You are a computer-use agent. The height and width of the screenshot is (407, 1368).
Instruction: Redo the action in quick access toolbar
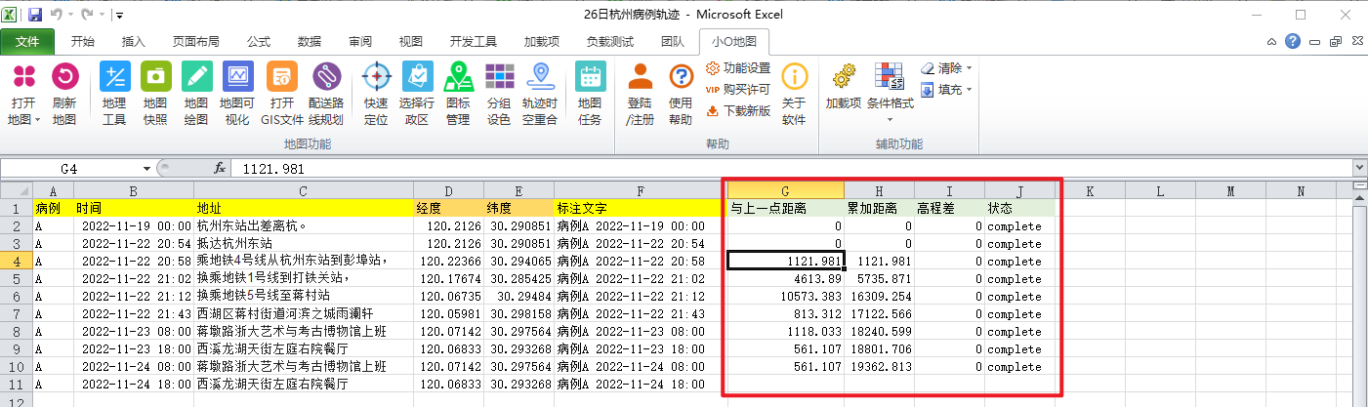[x=88, y=15]
